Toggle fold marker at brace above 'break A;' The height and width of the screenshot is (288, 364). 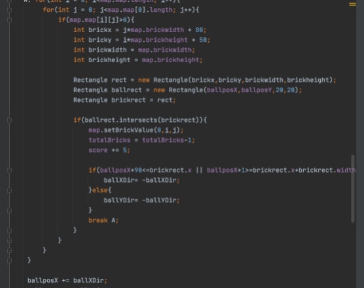pos(9,210)
